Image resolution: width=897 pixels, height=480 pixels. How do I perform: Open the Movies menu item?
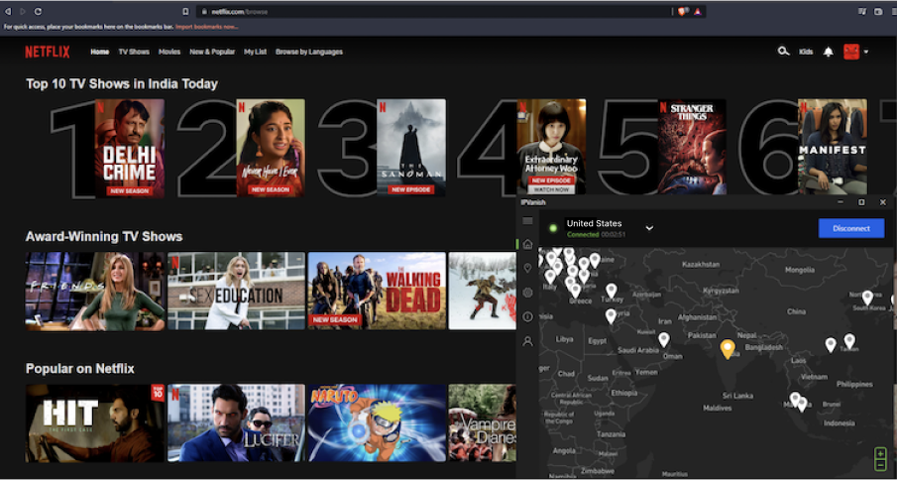click(x=169, y=52)
